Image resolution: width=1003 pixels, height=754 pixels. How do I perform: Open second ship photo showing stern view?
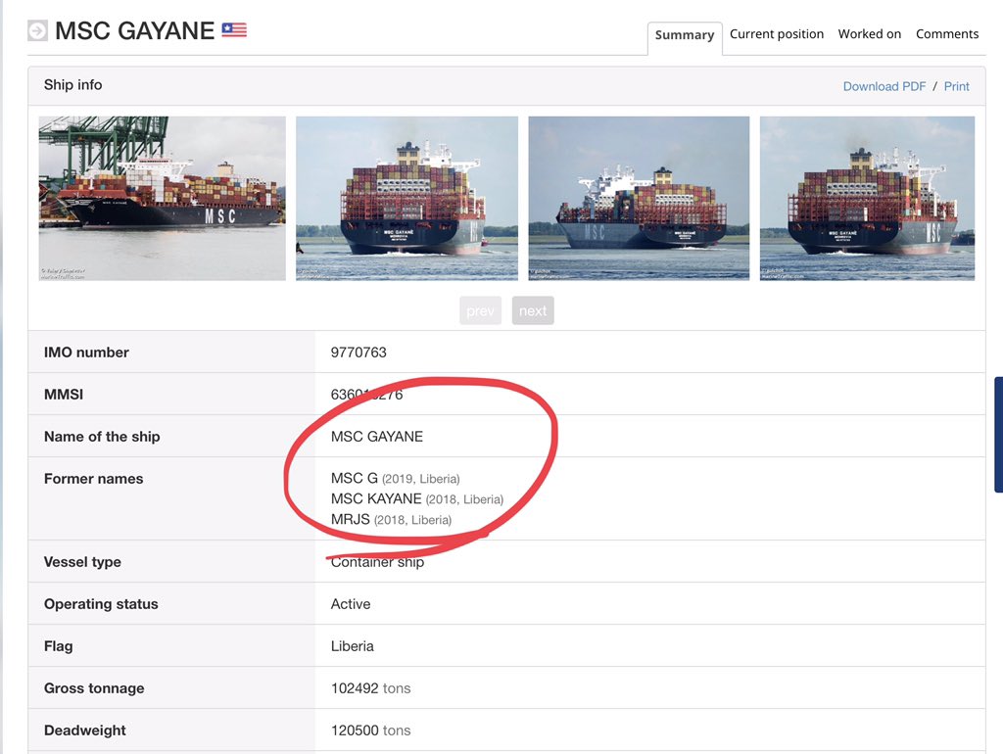[406, 198]
